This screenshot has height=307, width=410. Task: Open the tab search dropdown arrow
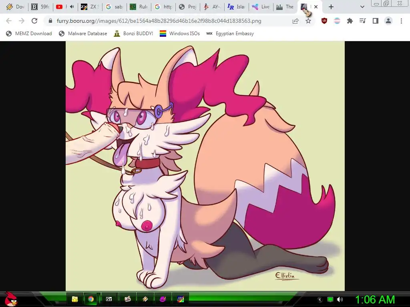362,7
